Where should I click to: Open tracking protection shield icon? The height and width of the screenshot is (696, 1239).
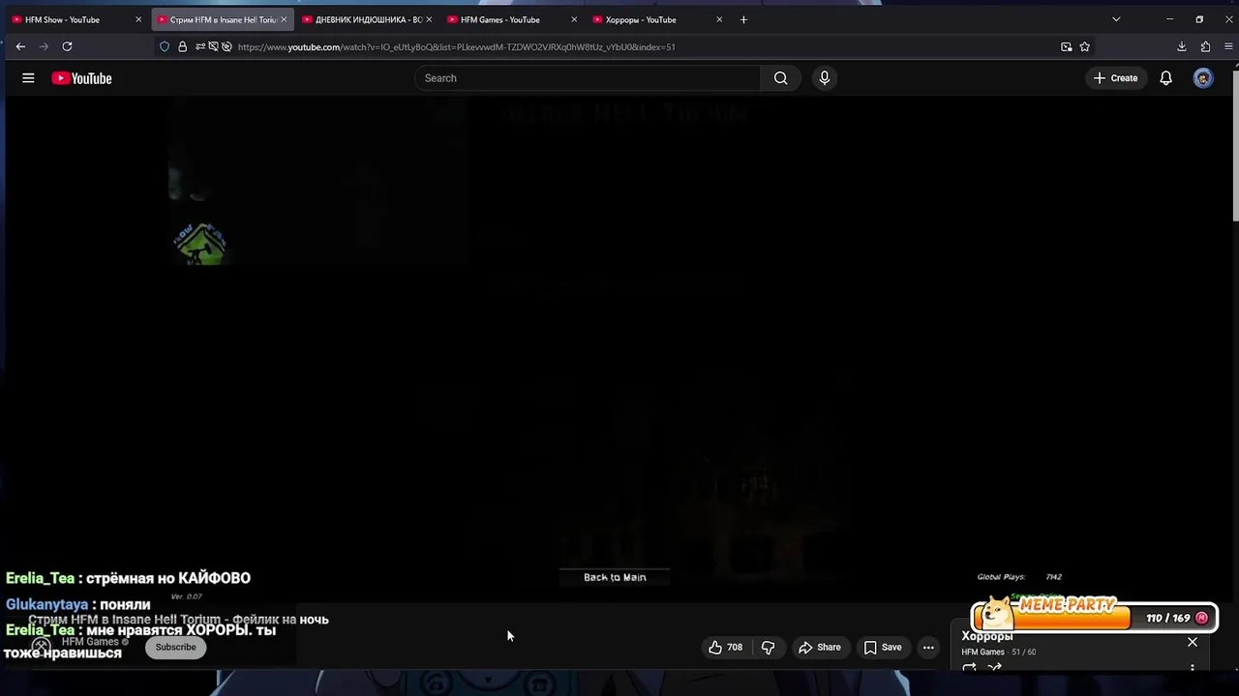coord(165,46)
